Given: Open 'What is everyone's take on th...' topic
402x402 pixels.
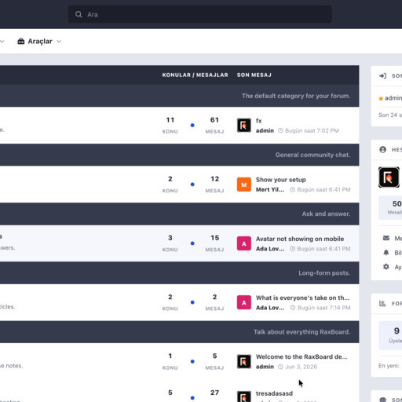Looking at the screenshot, I should click(302, 298).
